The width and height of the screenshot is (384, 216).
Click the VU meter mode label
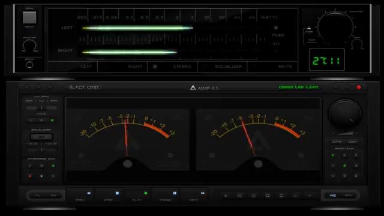276,44
